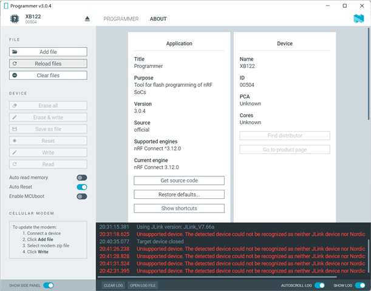
Task: Select the 20:42:31.395 error log line
Action: 233,270
